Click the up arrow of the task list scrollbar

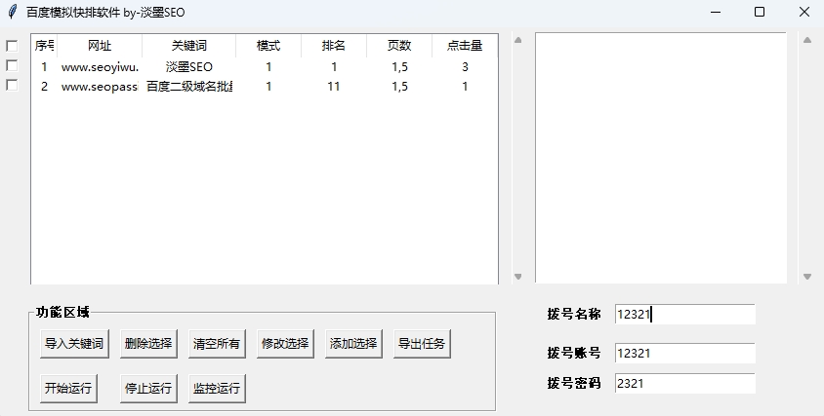(518, 40)
